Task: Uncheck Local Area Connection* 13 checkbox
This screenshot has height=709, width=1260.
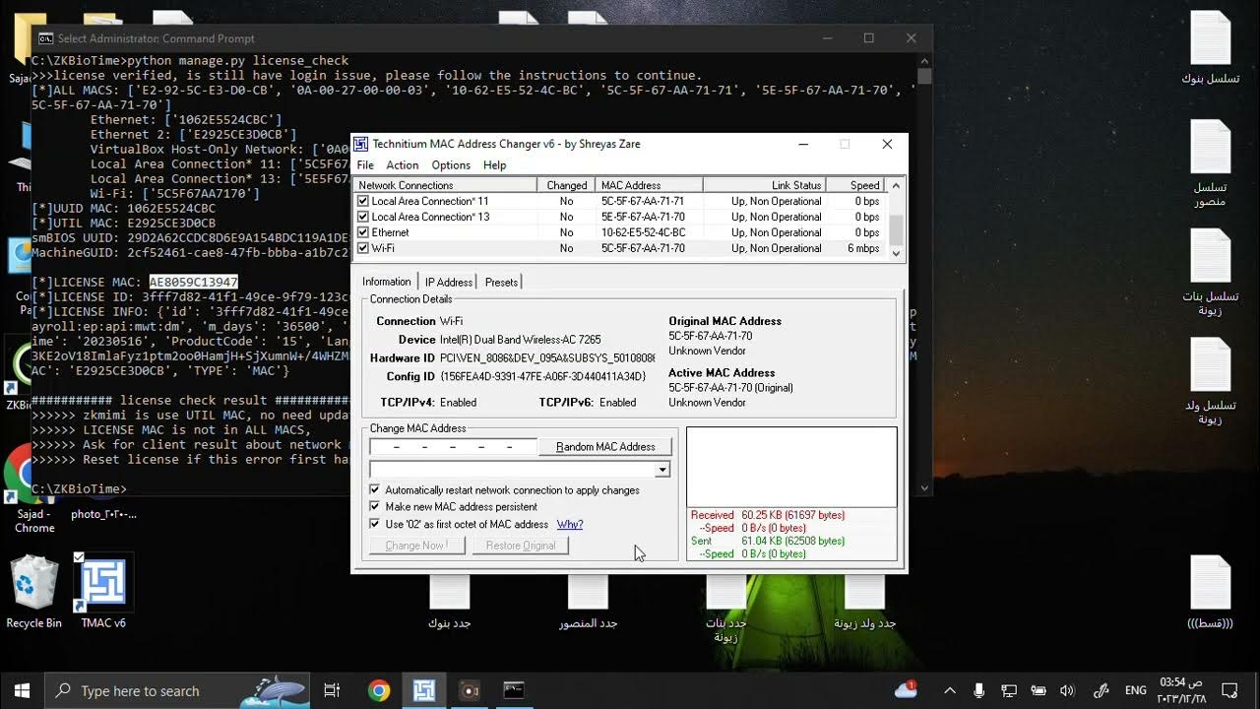Action: coord(363,217)
